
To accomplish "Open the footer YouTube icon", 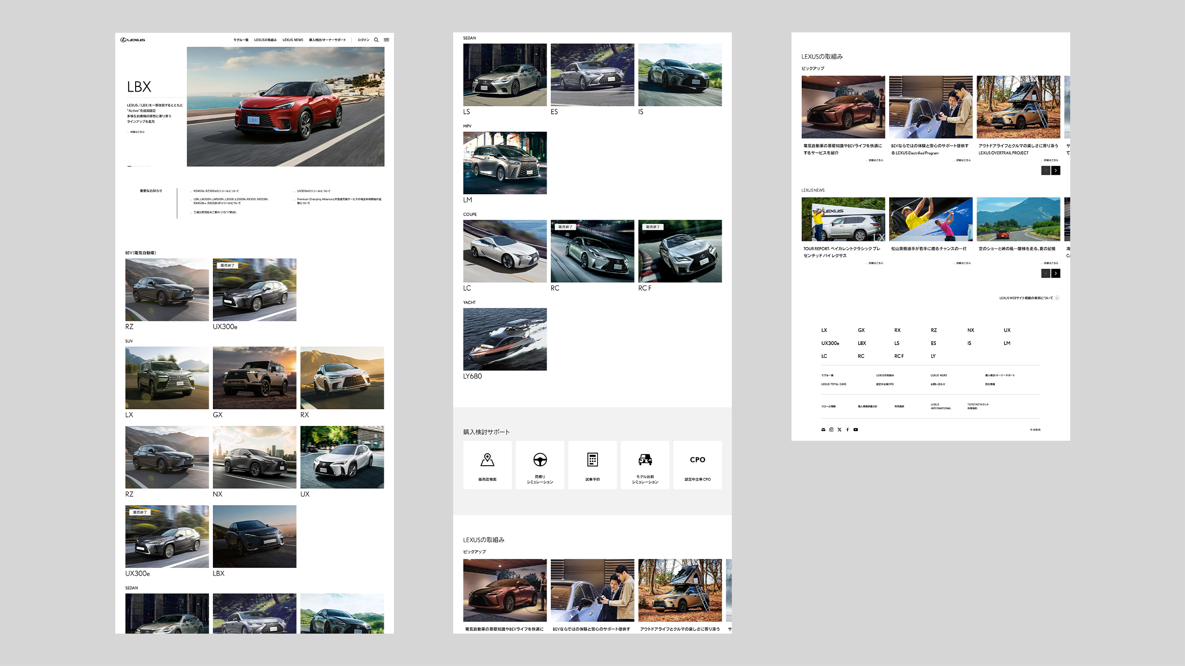I will pyautogui.click(x=856, y=430).
